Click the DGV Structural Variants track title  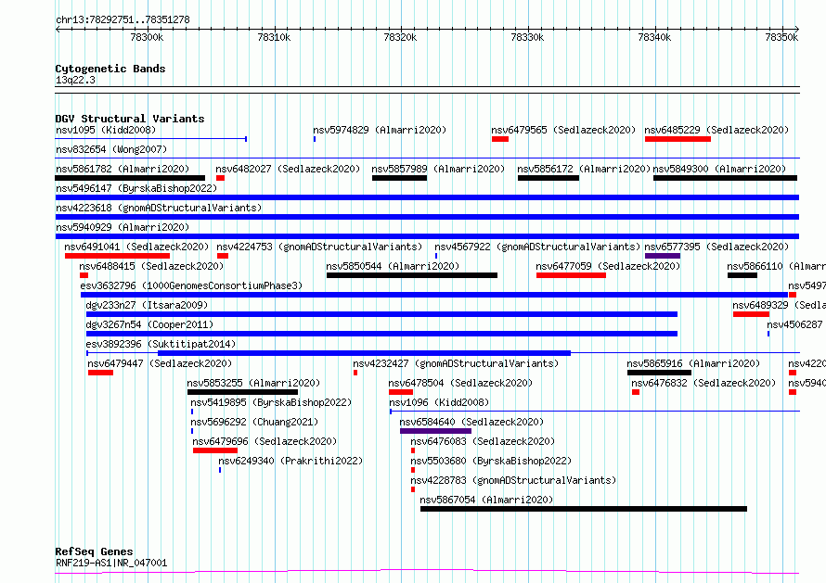[x=130, y=119]
